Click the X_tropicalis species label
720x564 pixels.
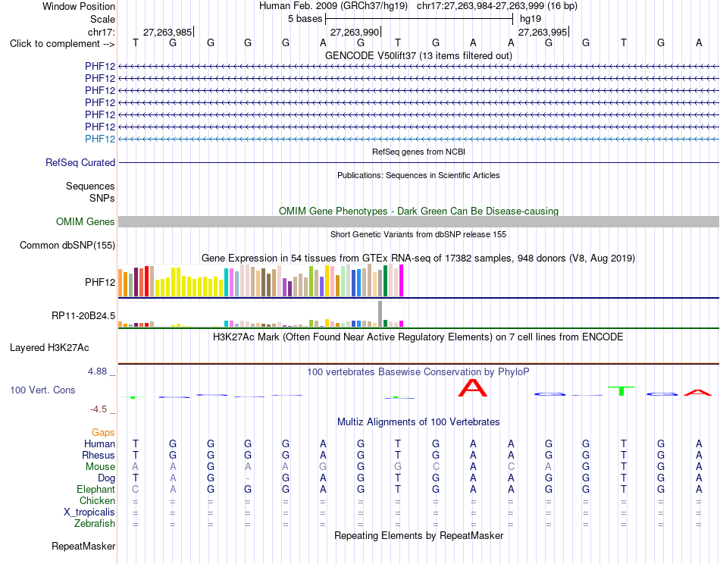click(89, 512)
